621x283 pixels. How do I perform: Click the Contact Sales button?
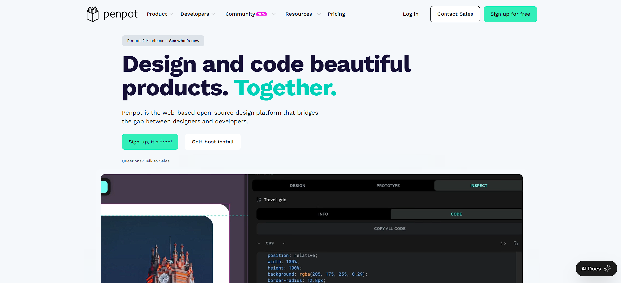click(455, 14)
